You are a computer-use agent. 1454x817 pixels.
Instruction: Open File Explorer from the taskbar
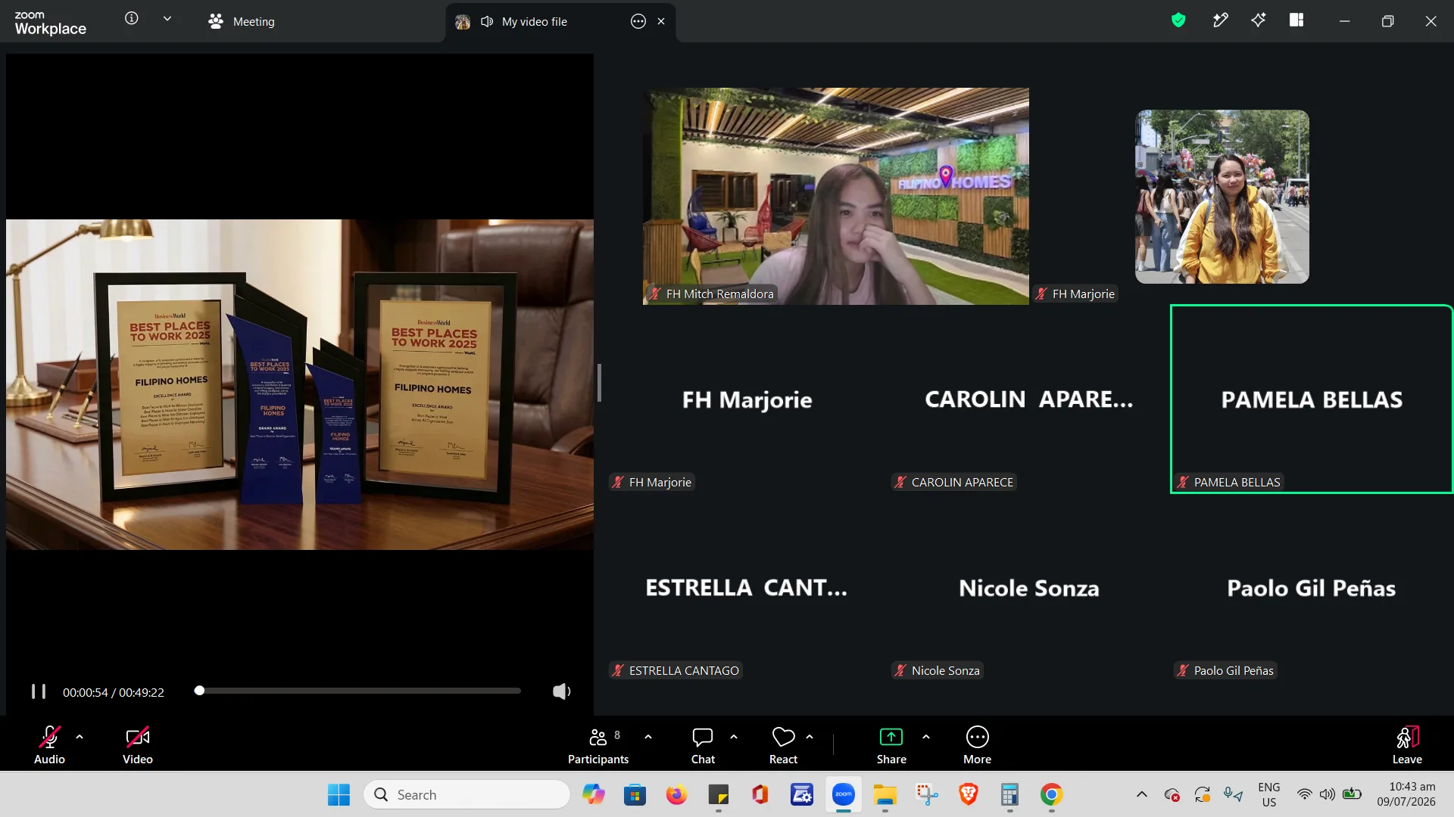885,794
